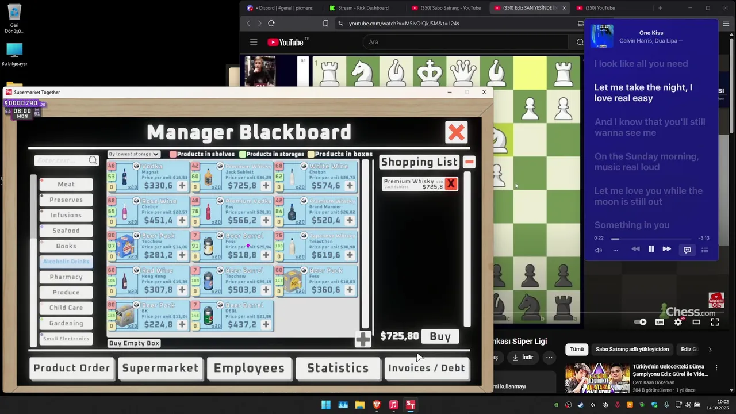Open more actions ellipsis under video
Screen dimensions: 736x414
point(549,358)
